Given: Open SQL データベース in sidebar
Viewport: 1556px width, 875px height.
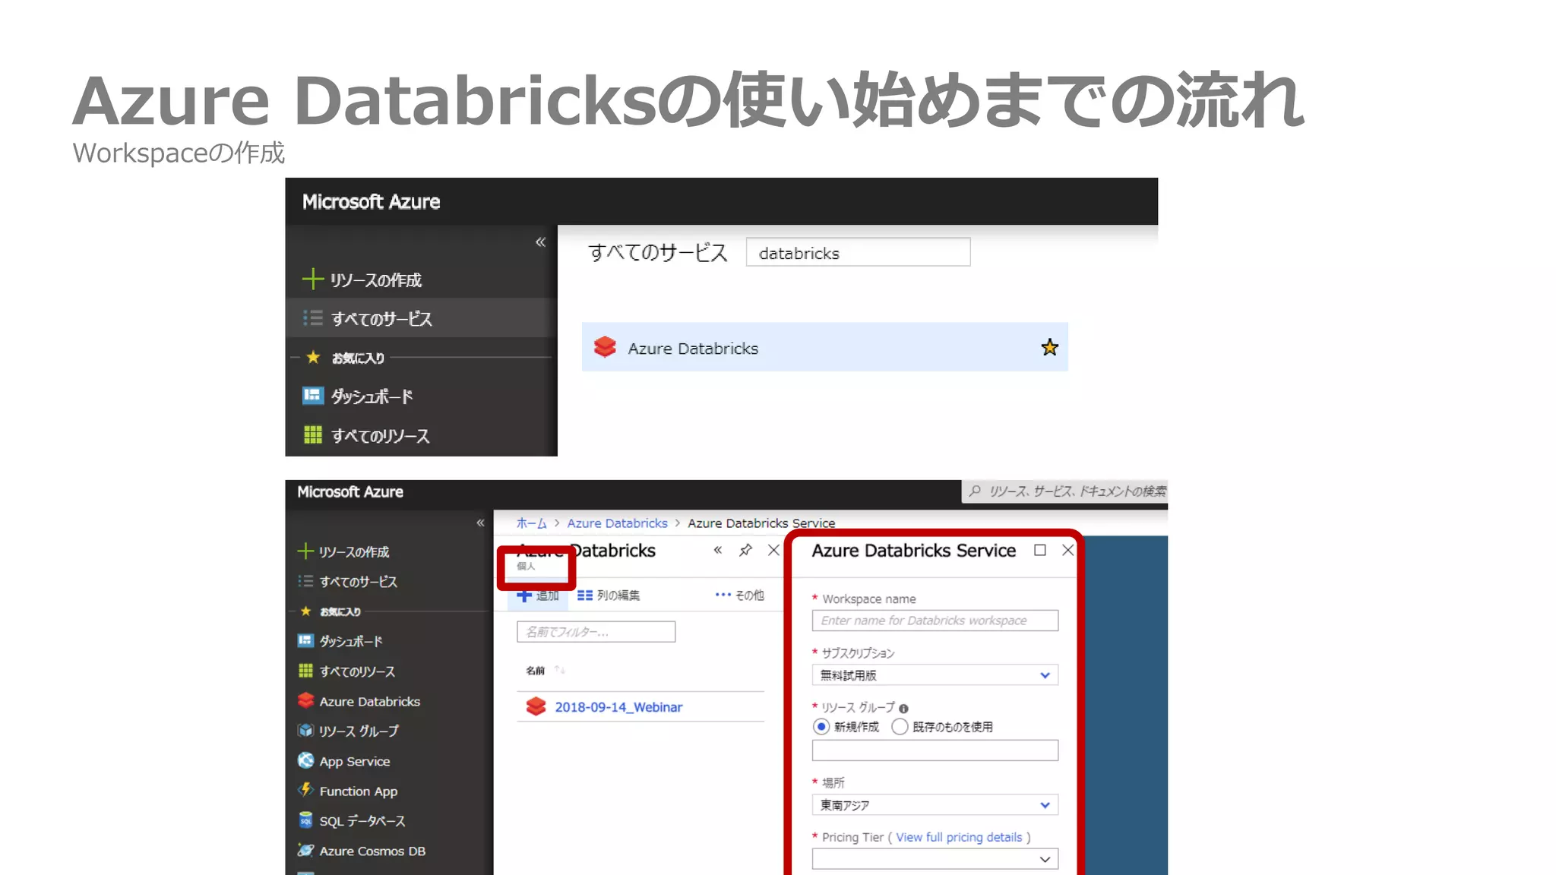Looking at the screenshot, I should [362, 821].
